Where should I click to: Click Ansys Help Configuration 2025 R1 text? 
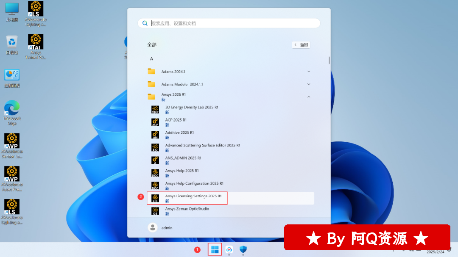194,183
